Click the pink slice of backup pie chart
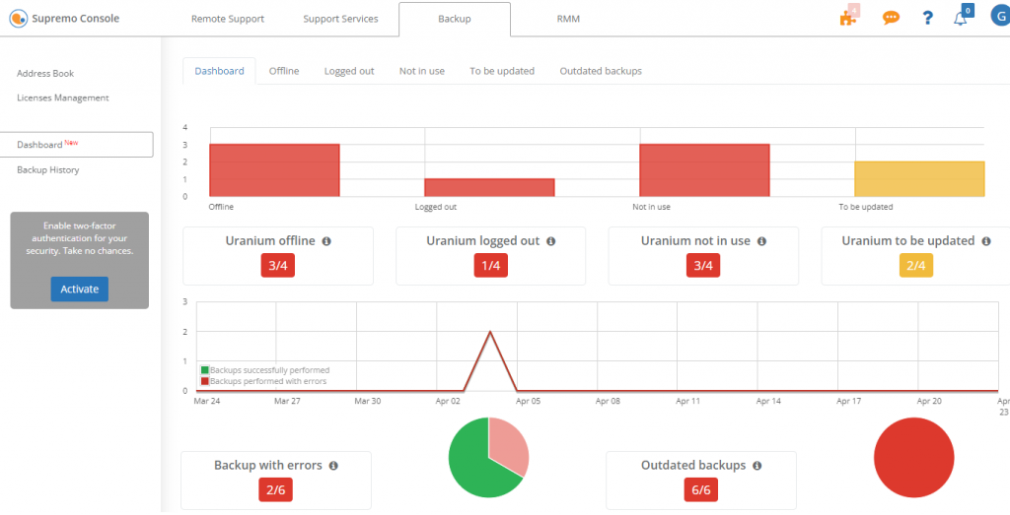Image resolution: width=1010 pixels, height=515 pixels. [x=510, y=445]
